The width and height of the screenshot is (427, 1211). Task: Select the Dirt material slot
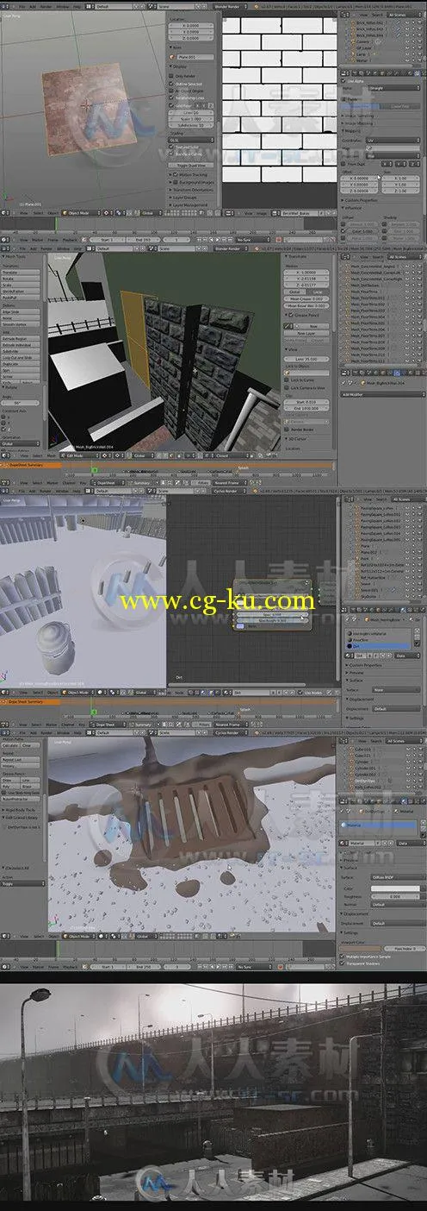tap(378, 646)
